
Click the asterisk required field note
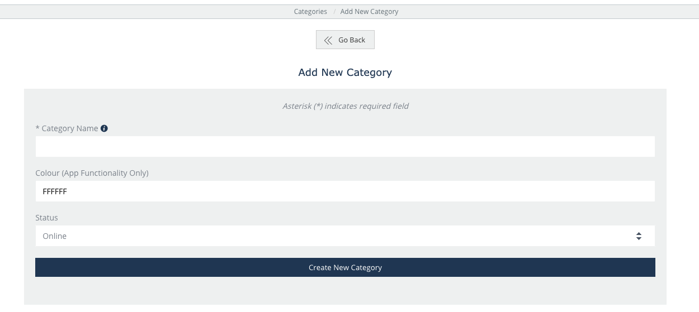coord(345,106)
